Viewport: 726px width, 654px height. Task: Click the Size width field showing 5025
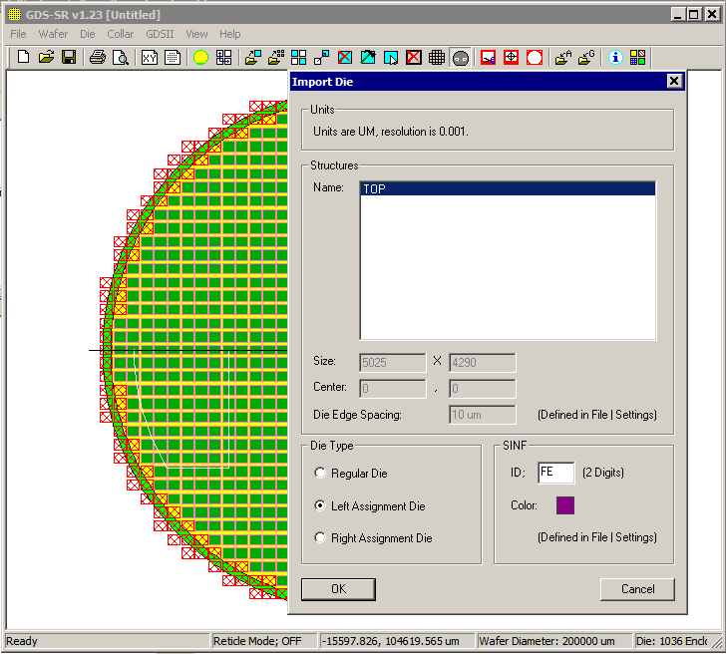coord(392,363)
